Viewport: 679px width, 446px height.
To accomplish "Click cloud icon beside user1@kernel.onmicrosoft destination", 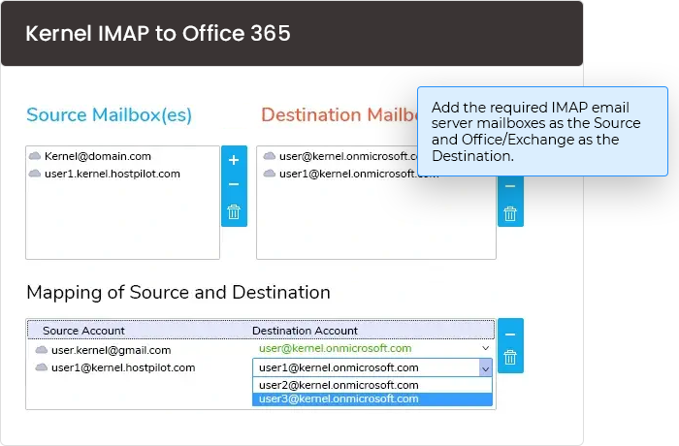I will [x=270, y=174].
